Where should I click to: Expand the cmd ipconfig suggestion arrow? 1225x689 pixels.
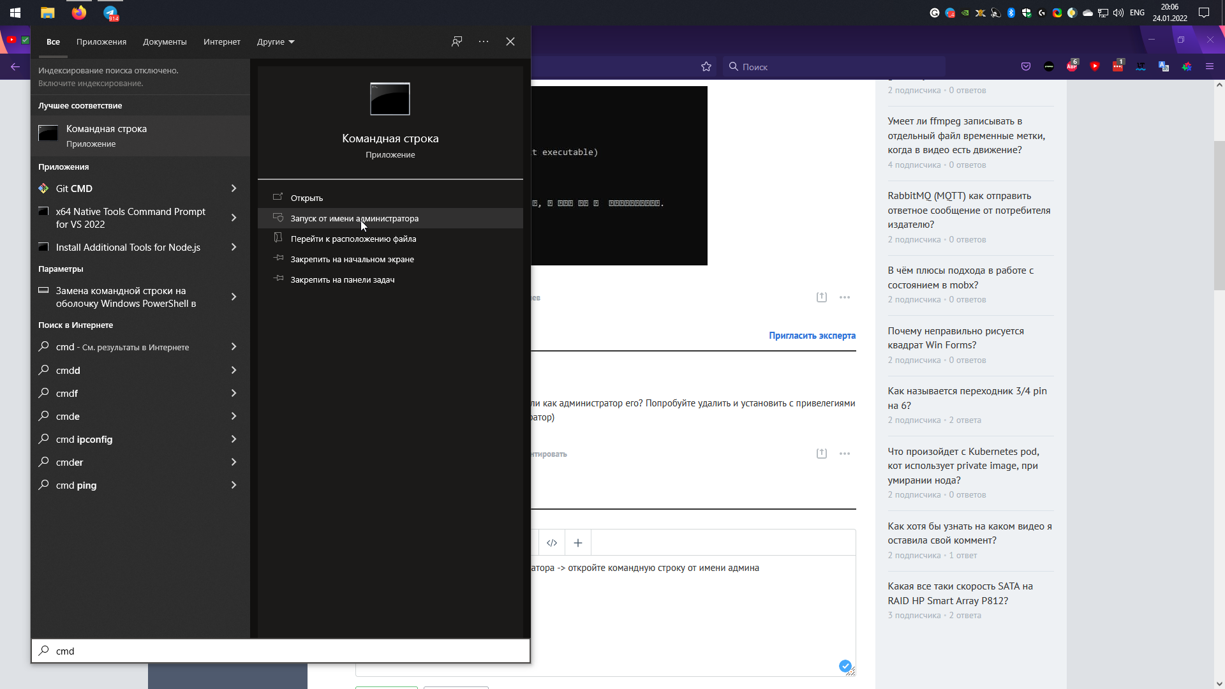click(x=234, y=440)
